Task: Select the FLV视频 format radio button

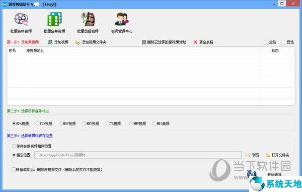Action: pos(44,123)
